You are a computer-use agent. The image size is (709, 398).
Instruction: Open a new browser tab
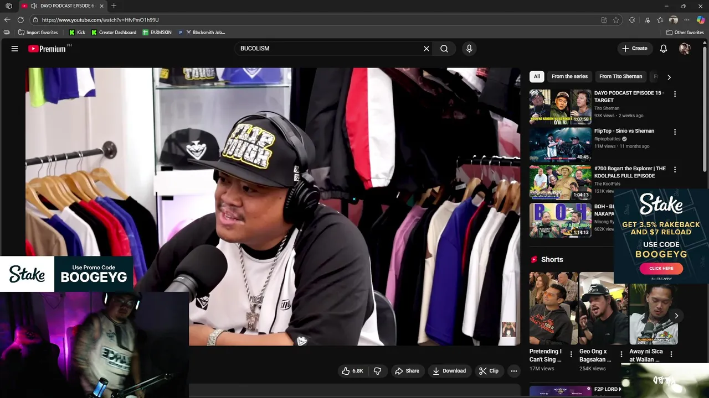point(114,6)
